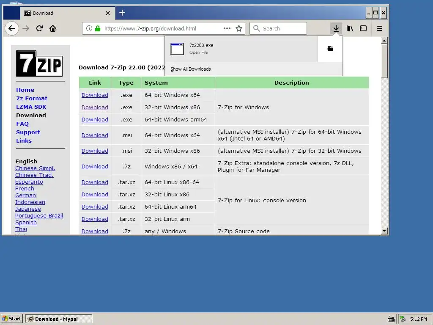
Task: Click Show All Downloads
Action: [x=191, y=69]
